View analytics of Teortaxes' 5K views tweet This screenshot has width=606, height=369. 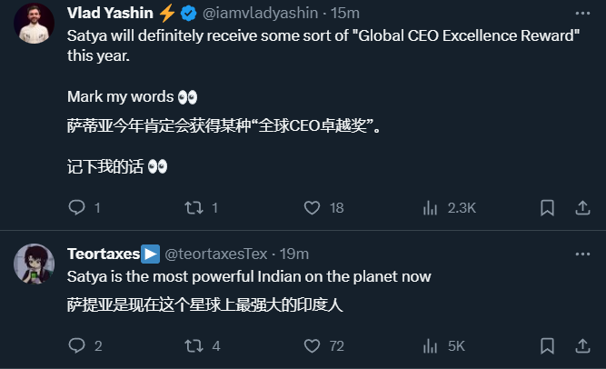[431, 345]
